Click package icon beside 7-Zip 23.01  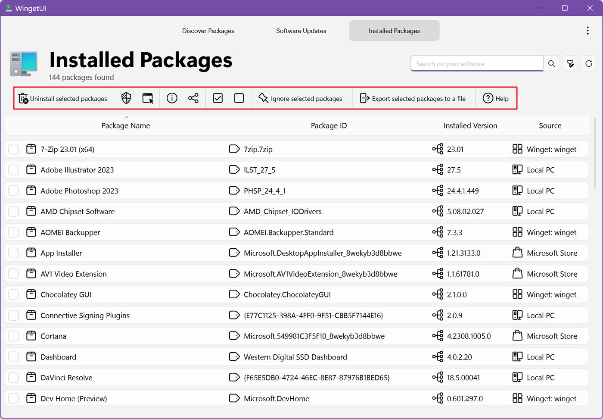pyautogui.click(x=31, y=149)
